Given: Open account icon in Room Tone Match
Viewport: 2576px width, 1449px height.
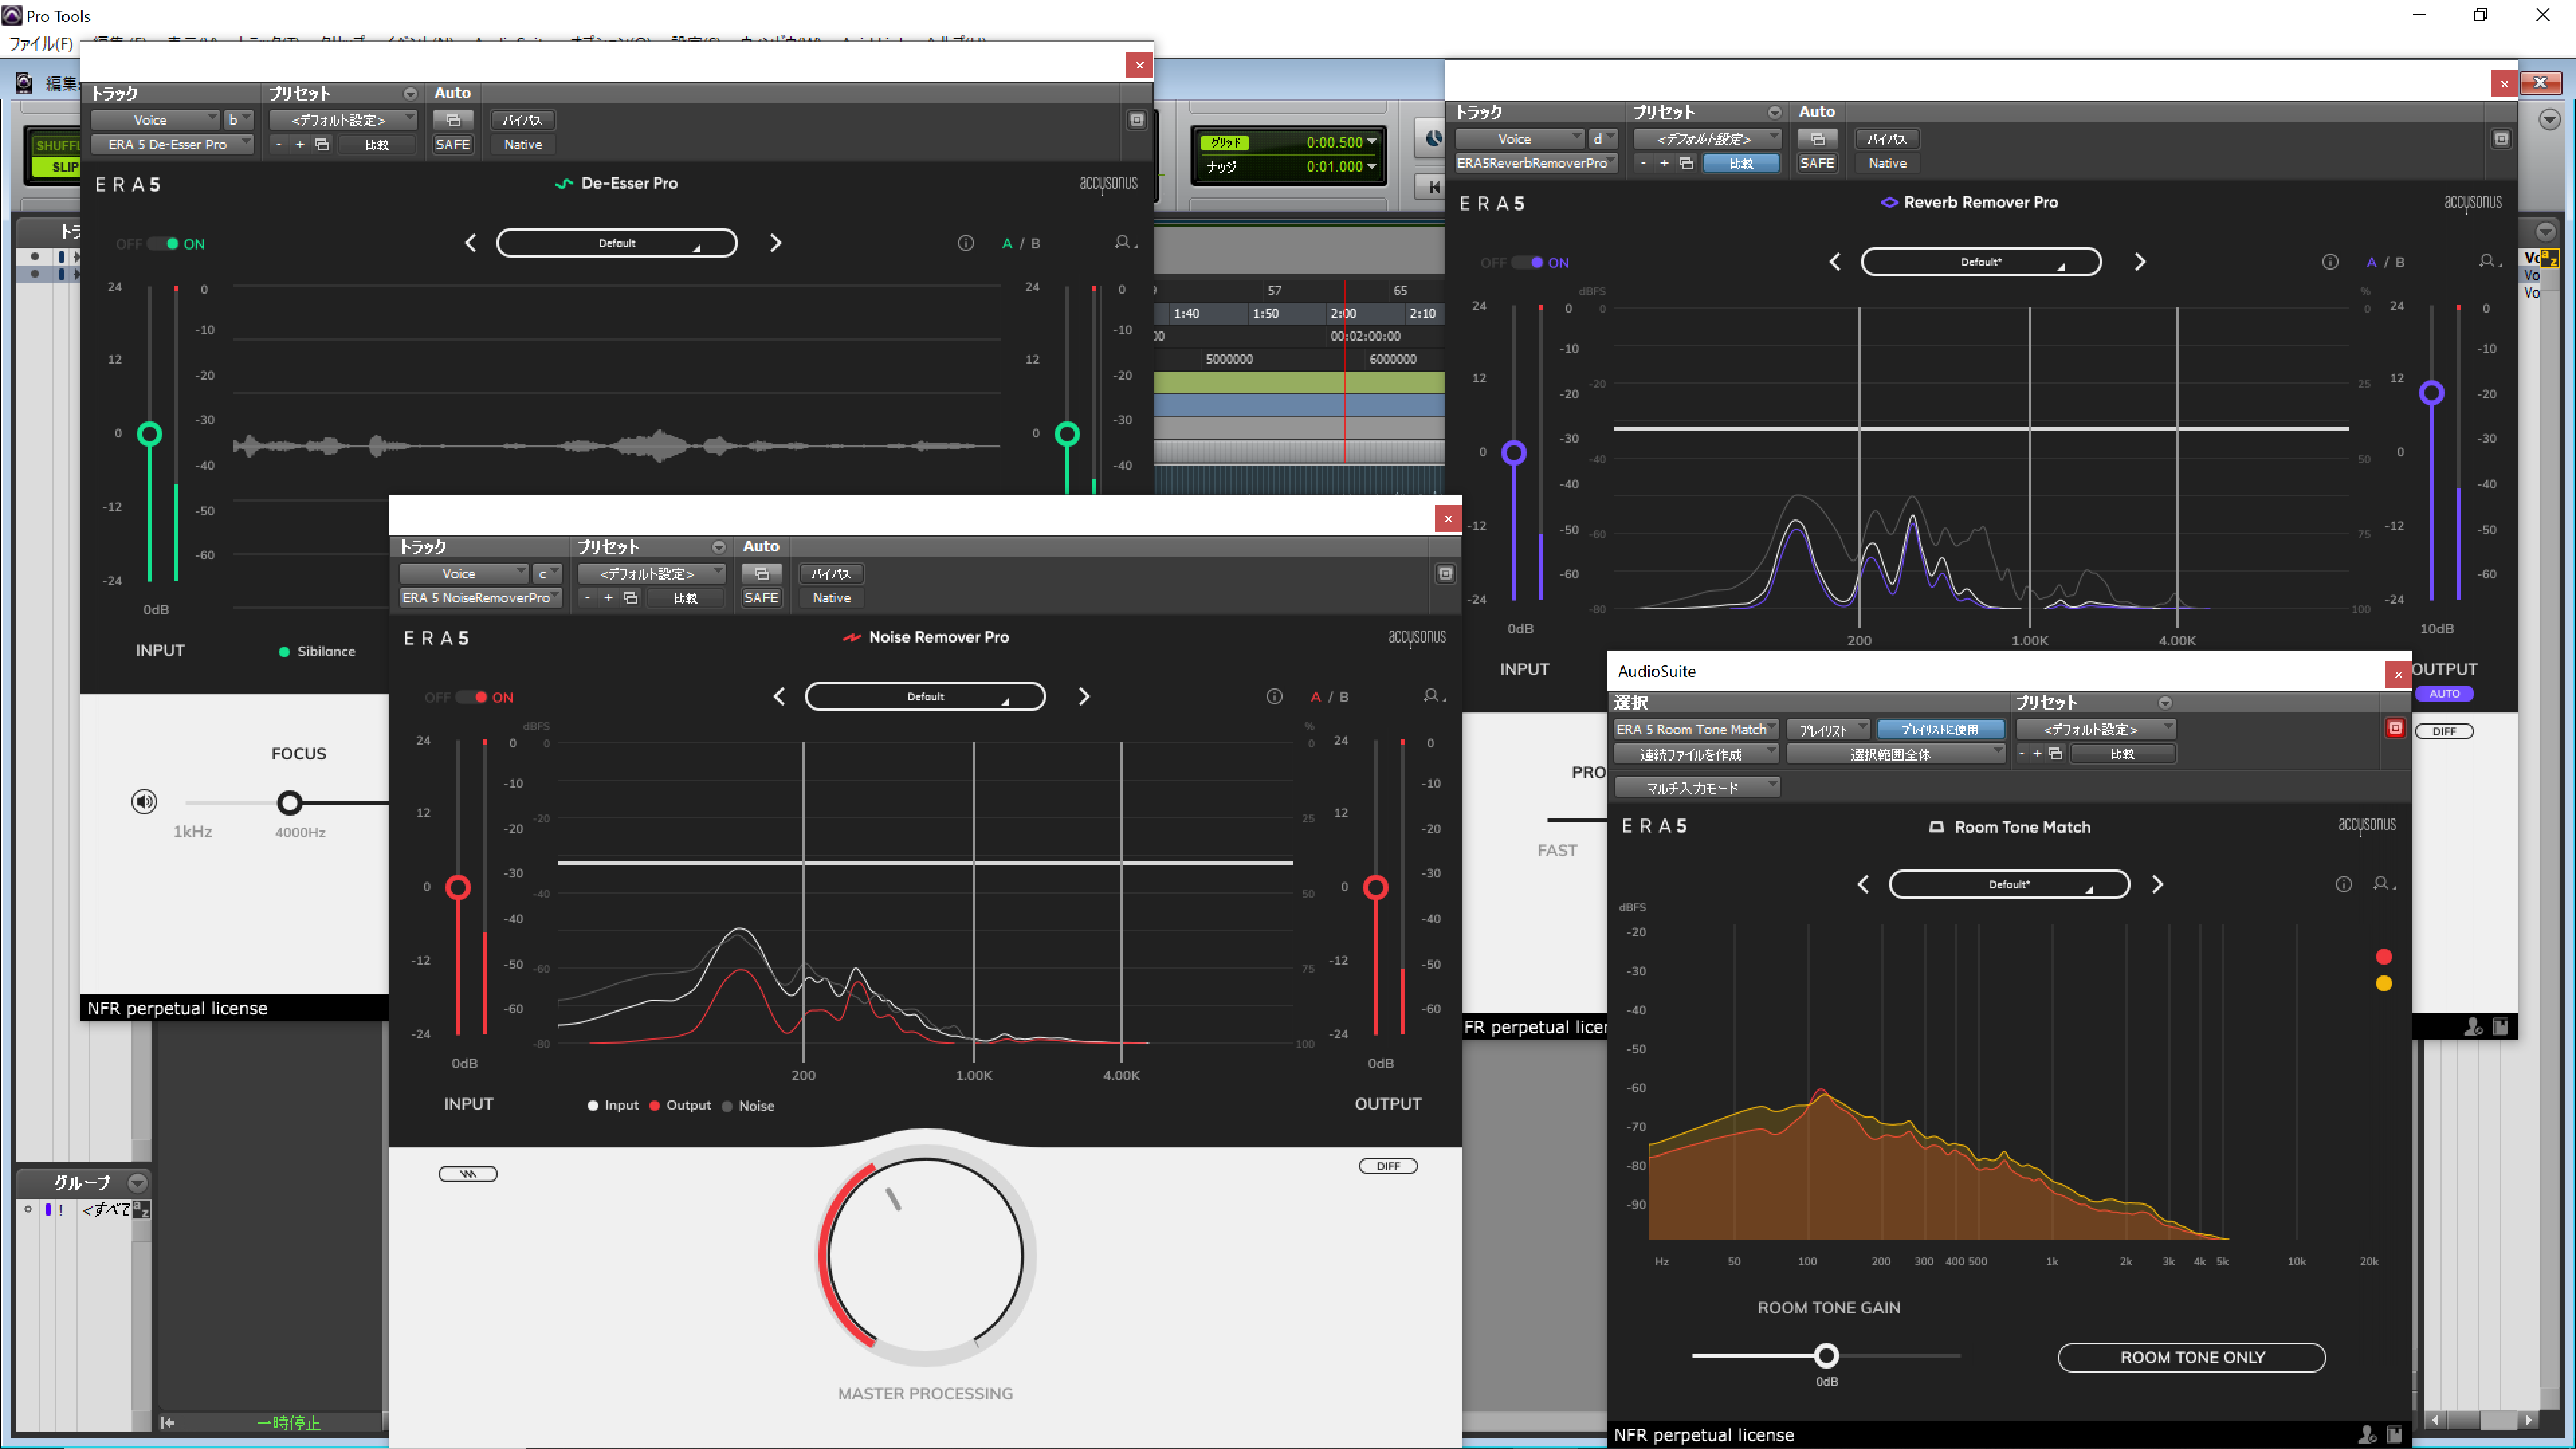Looking at the screenshot, I should coord(2384,884).
